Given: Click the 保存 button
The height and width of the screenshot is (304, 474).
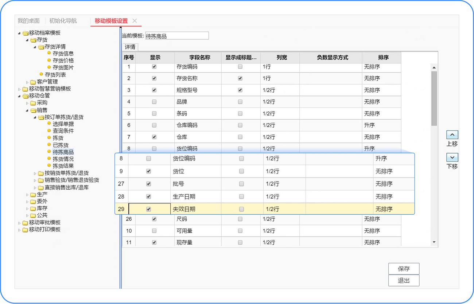Looking at the screenshot, I should 404,269.
